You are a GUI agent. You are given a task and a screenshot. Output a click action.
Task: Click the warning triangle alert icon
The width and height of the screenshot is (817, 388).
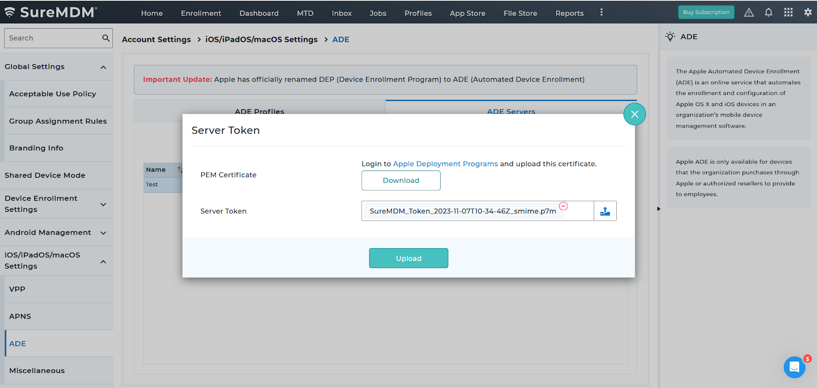749,12
